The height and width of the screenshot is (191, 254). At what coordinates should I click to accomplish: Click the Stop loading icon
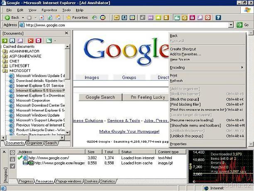coord(42,17)
